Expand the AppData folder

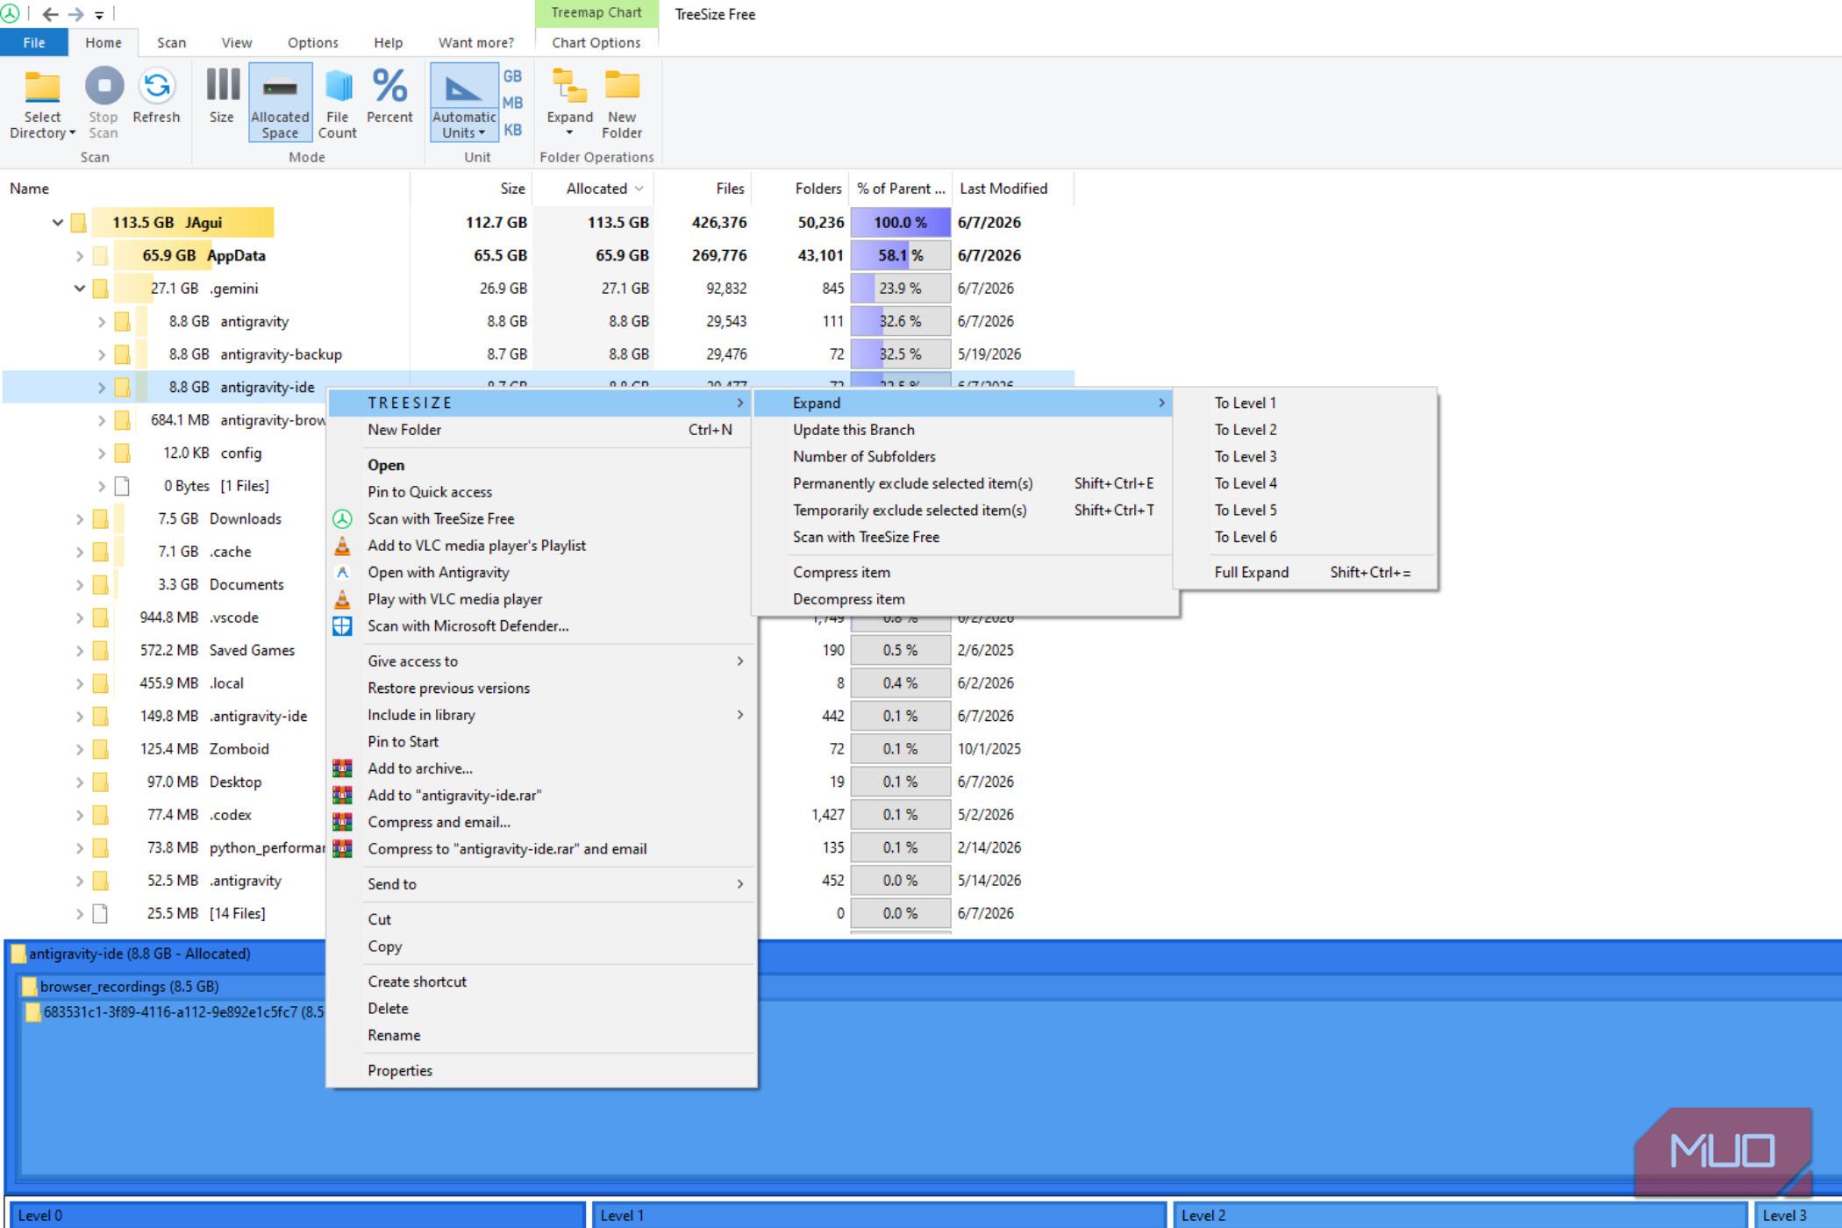click(x=79, y=255)
